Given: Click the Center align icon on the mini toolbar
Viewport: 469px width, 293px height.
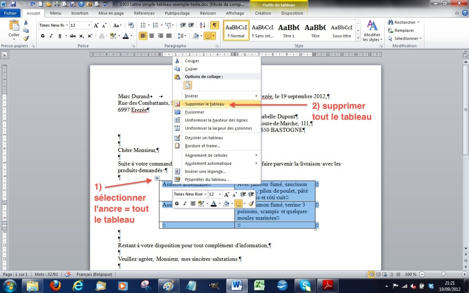Looking at the screenshot, I should click(193, 204).
